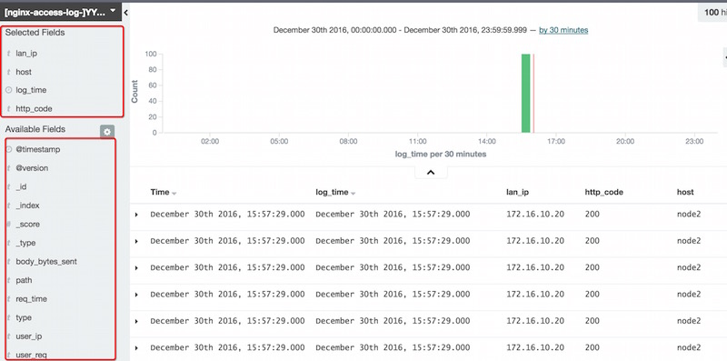Click the req_time available field
The image size is (727, 361).
[32, 299]
